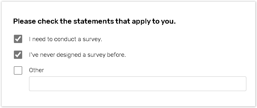The image size is (257, 108).
Task: Deselect the first checked gray checkbox
Action: [x=18, y=39]
